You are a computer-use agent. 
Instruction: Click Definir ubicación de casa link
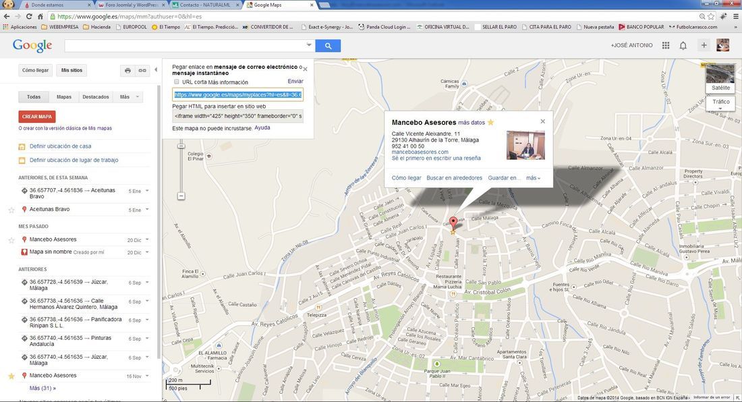[61, 146]
